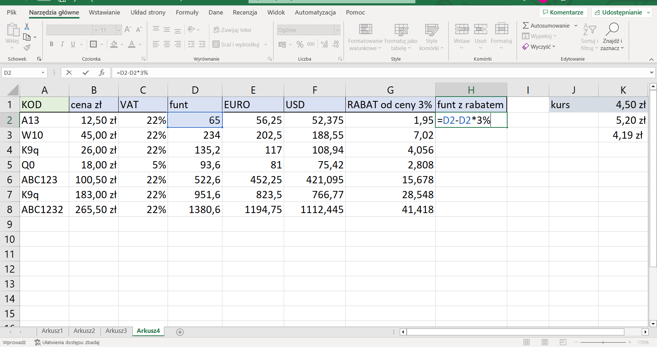Open the Plik menu
The width and height of the screenshot is (657, 347).
[x=12, y=12]
